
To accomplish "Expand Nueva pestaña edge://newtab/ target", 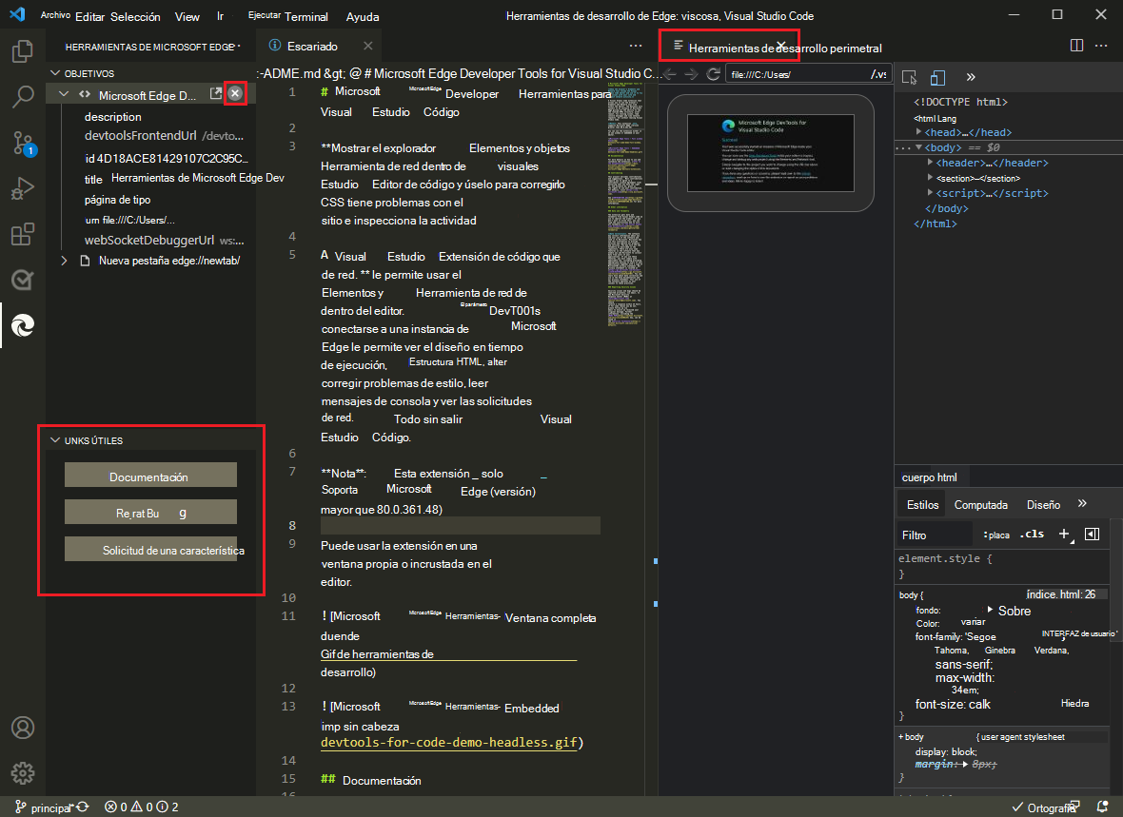I will pyautogui.click(x=64, y=261).
